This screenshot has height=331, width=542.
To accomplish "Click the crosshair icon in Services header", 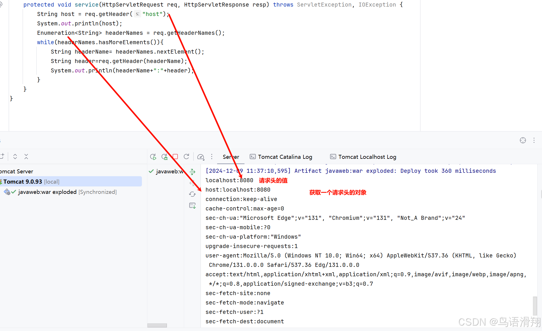I will (523, 140).
